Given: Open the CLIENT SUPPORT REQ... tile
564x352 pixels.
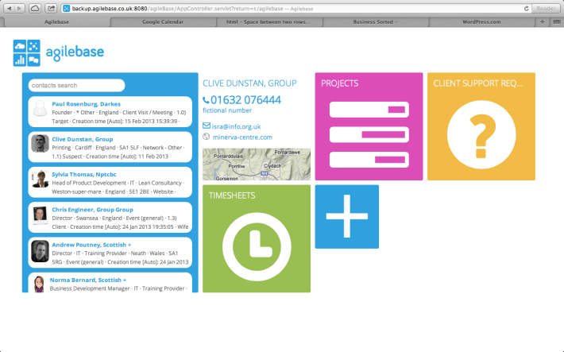Looking at the screenshot, I should pyautogui.click(x=481, y=126).
